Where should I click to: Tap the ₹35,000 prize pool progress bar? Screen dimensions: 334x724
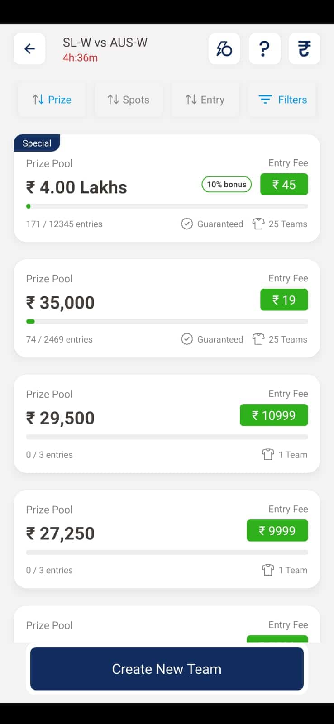(x=167, y=322)
